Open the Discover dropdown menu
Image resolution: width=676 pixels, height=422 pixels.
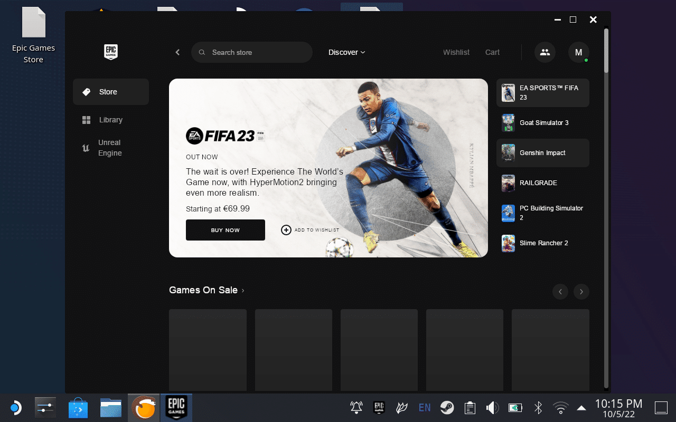point(347,52)
